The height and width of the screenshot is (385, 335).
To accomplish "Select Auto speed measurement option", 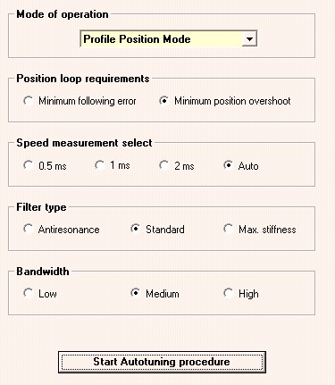I will (229, 165).
